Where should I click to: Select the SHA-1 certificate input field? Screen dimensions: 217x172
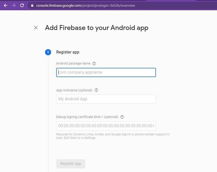106,126
